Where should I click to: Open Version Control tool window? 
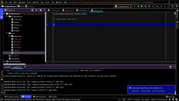coord(12,97)
